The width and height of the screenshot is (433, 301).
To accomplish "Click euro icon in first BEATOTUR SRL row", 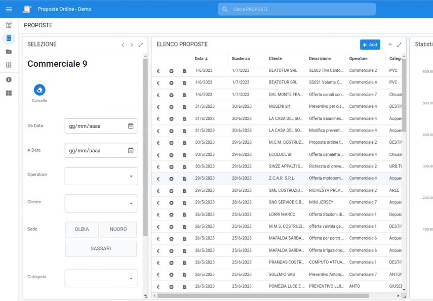I will [x=158, y=71].
